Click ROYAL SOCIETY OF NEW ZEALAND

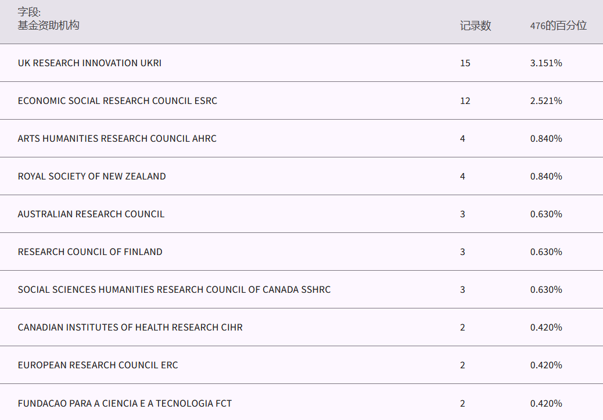(x=92, y=176)
